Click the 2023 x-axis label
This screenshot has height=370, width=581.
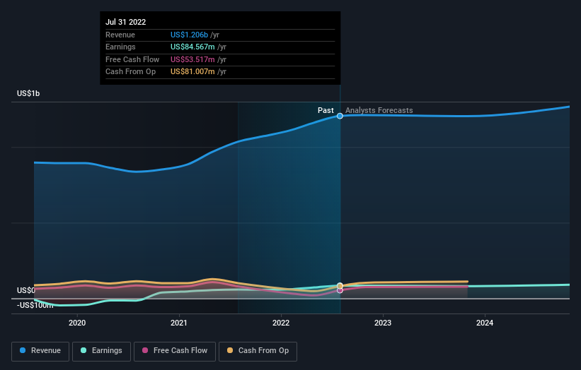[383, 323]
